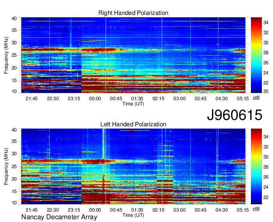
Task: Click the top panel's "Frequency (MHz)" axis label
Action: tap(6, 55)
